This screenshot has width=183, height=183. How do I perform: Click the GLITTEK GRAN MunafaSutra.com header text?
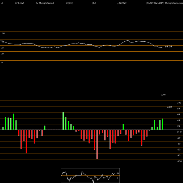164,3
